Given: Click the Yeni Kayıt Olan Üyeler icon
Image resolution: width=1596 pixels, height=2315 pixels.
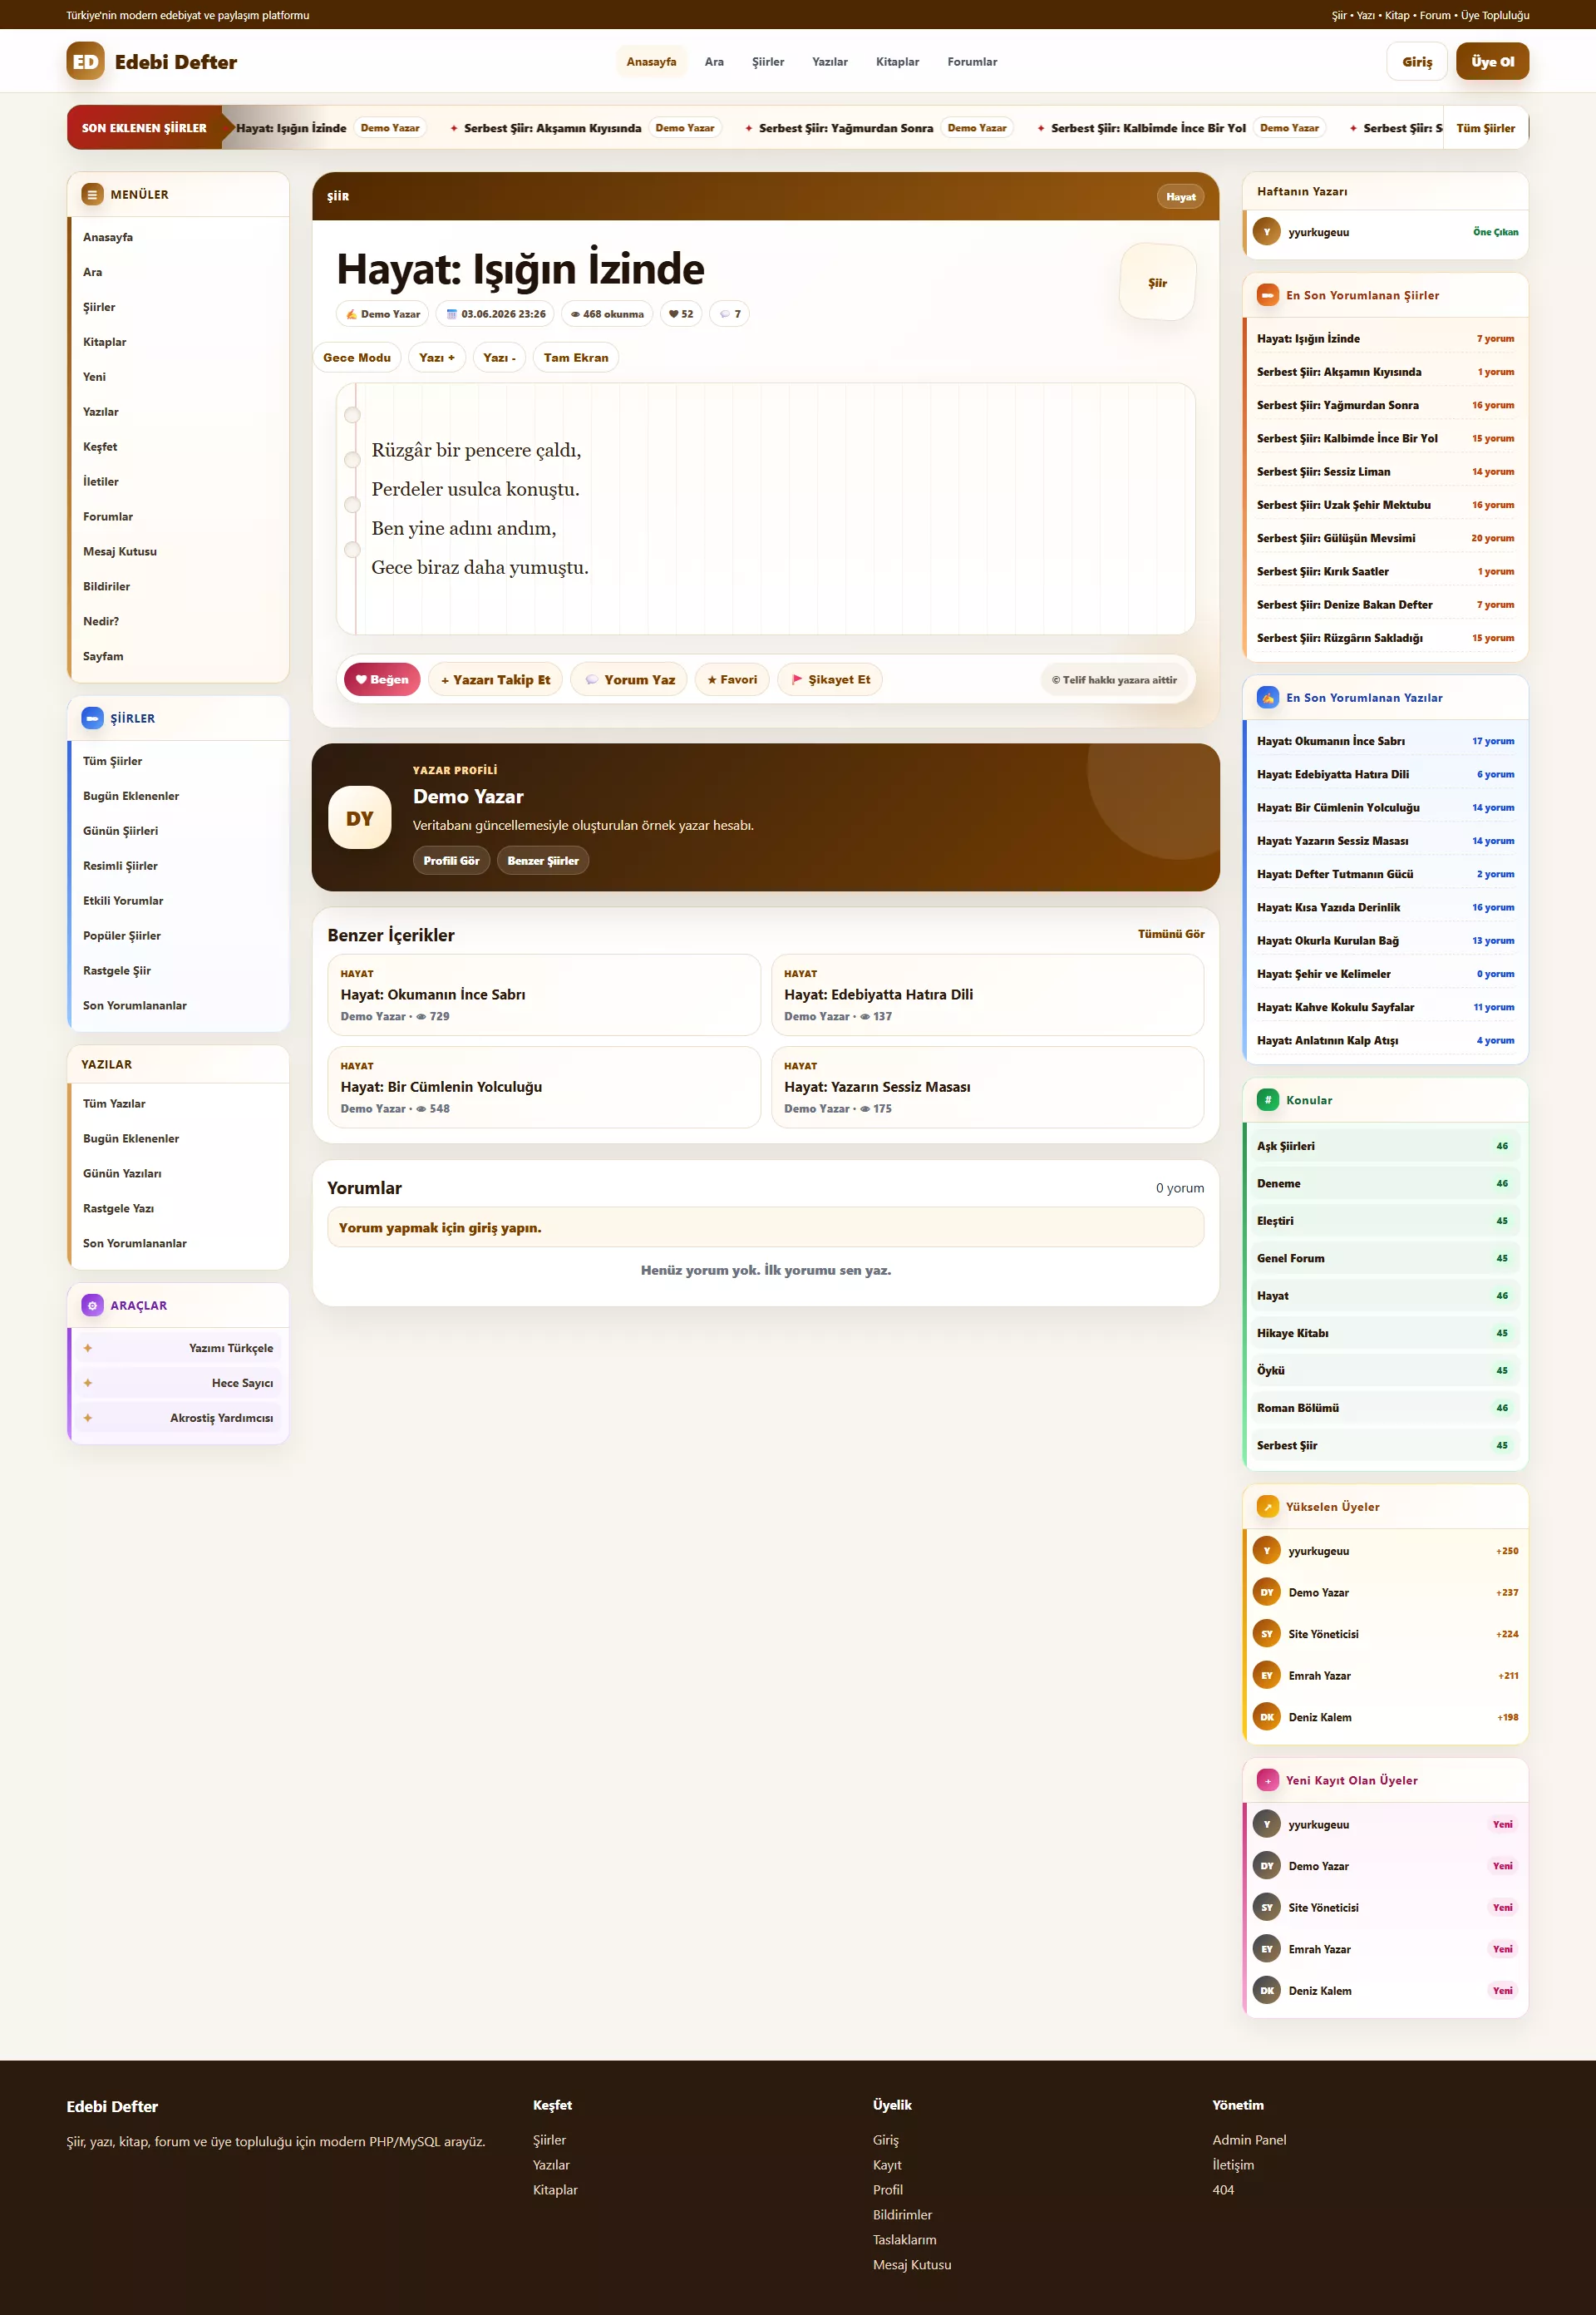Looking at the screenshot, I should pos(1268,1781).
